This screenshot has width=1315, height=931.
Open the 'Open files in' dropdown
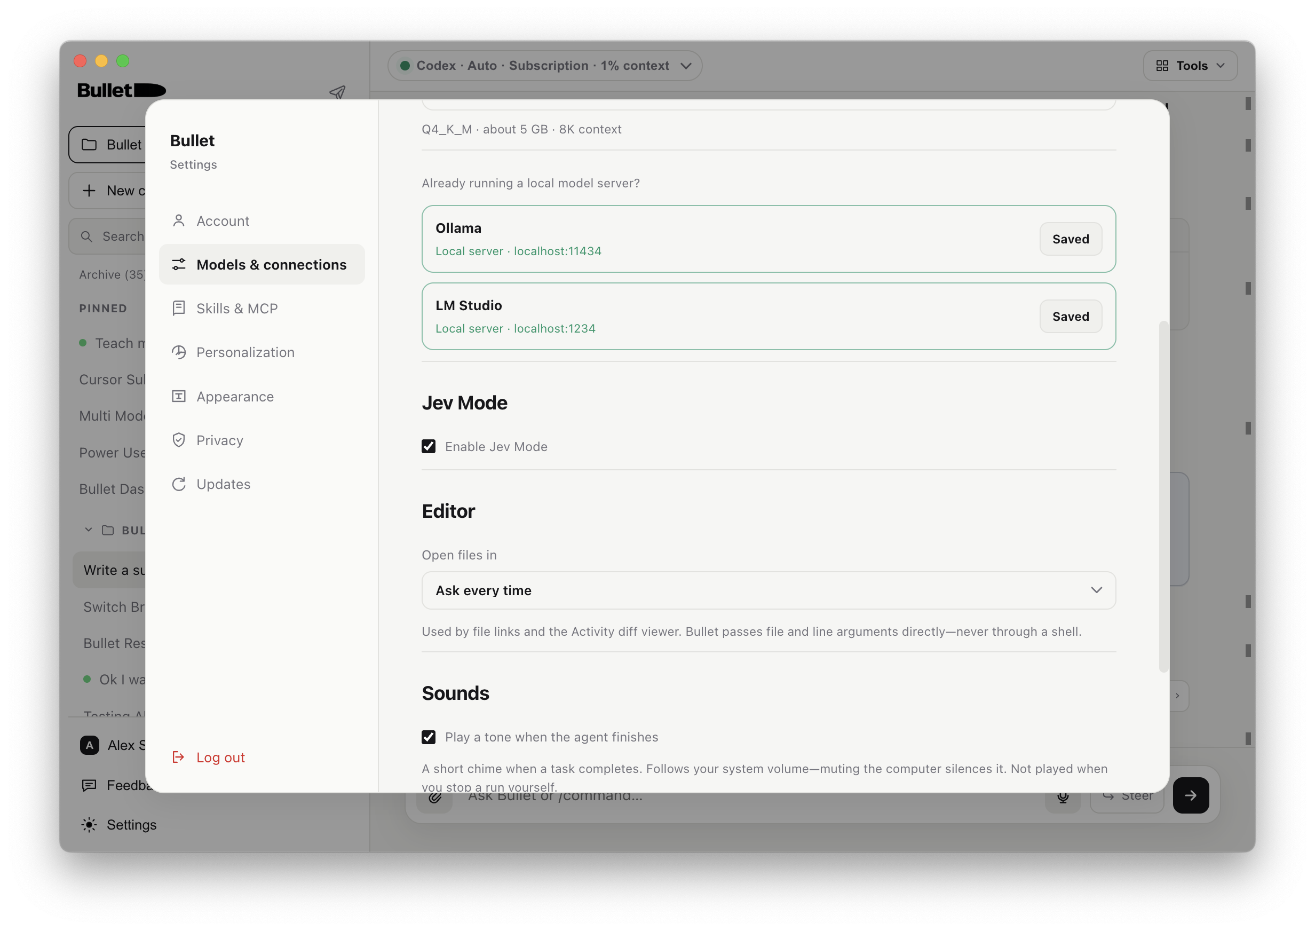[x=769, y=590]
